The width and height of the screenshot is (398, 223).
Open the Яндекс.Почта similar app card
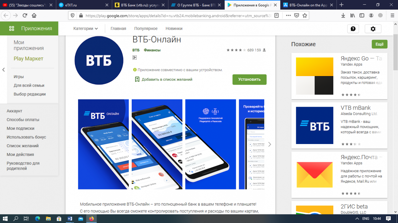(x=339, y=175)
